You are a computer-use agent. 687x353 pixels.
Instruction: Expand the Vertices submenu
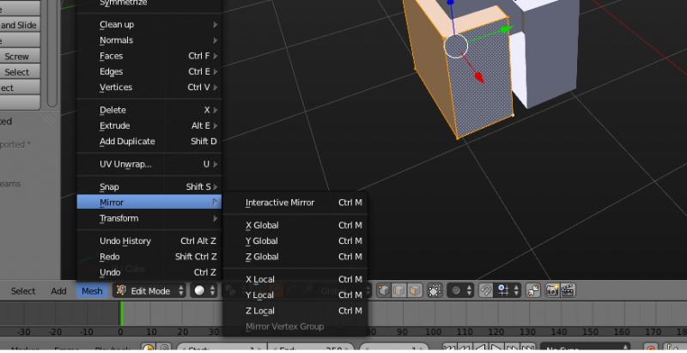[x=149, y=88]
